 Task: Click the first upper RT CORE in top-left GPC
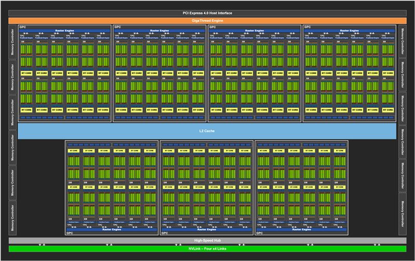coord(26,74)
